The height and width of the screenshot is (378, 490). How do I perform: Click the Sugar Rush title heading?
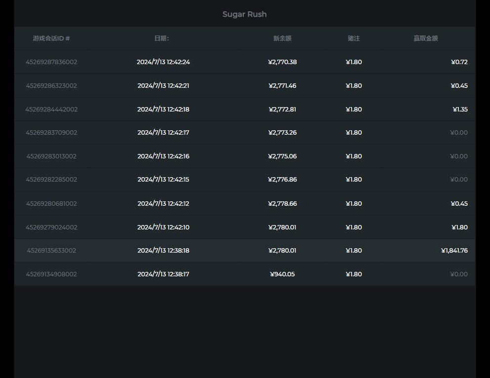[244, 14]
